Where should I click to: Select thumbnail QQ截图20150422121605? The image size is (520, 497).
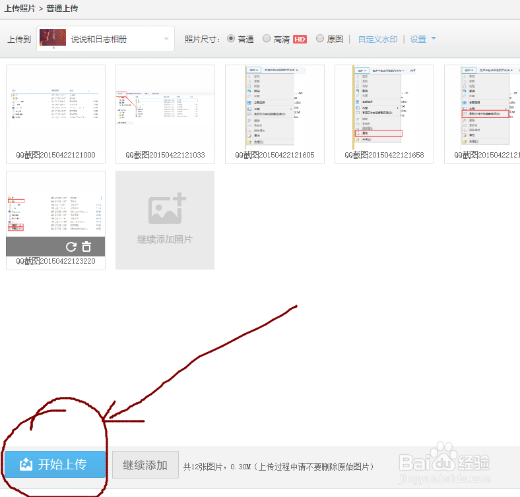(x=275, y=114)
